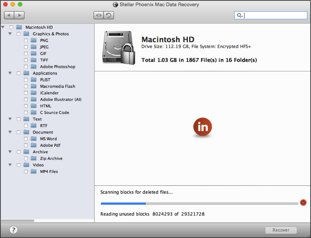Click 'Scanning blocks for deleted files...' status text
311x238 pixels.
pyautogui.click(x=137, y=192)
